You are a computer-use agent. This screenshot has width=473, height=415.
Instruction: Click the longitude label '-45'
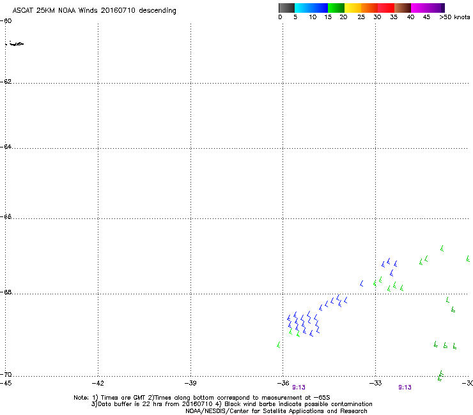tap(6, 383)
